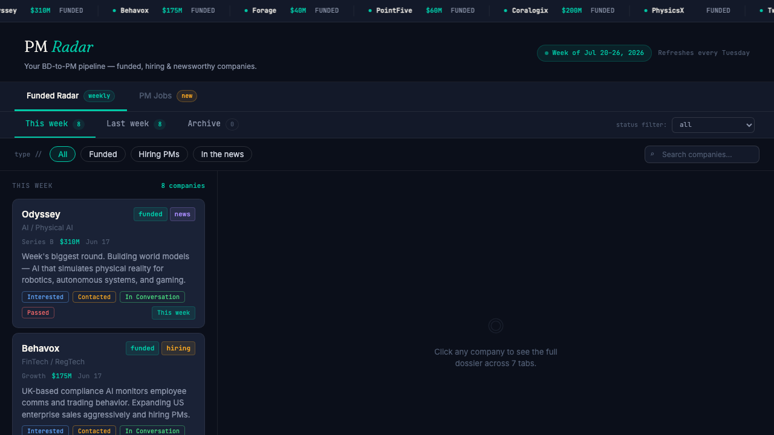Click '$175M' amount in the Behavox card
The image size is (774, 435).
pos(62,376)
